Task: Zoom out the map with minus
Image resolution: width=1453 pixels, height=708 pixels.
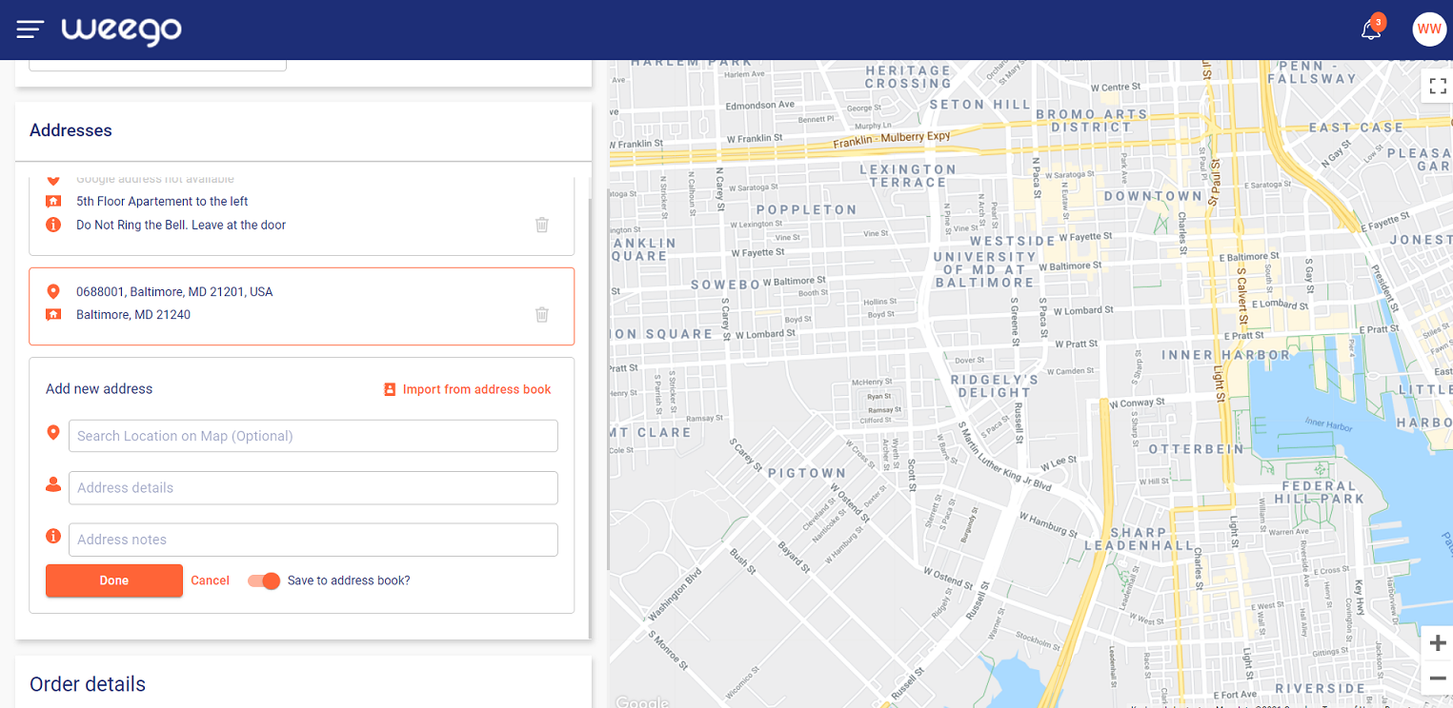Action: 1438,678
